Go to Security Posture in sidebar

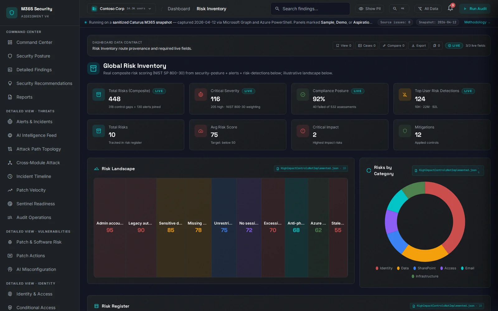click(x=40, y=56)
